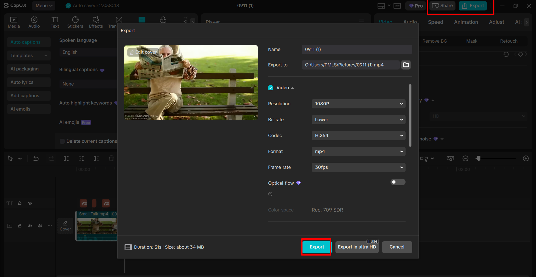
Task: Expand the Frame rate 30fps dropdown
Action: pos(358,167)
